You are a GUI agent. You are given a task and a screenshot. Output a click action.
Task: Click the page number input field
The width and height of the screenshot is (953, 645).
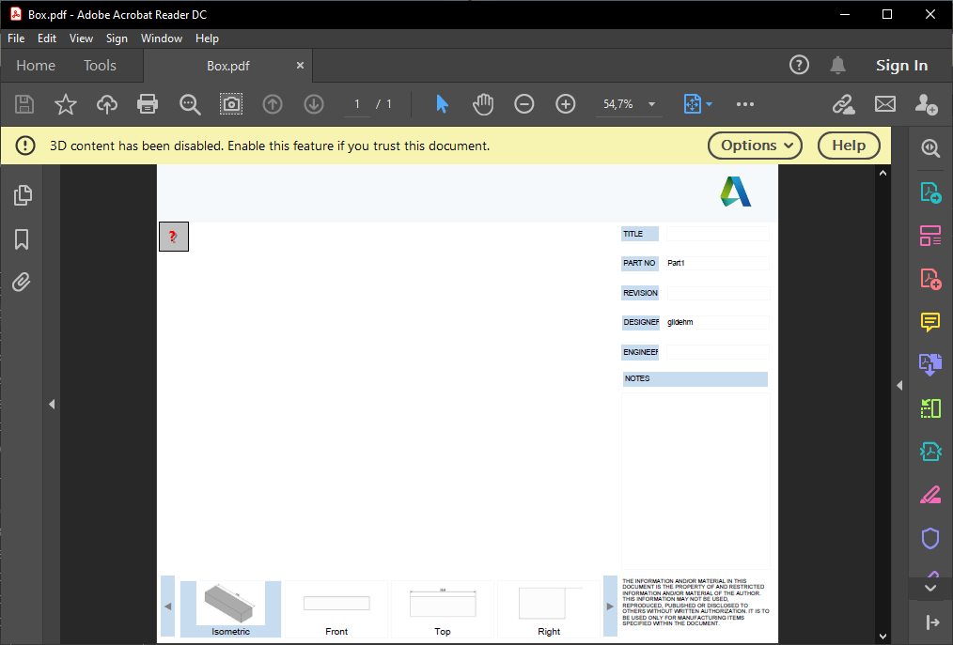click(355, 104)
